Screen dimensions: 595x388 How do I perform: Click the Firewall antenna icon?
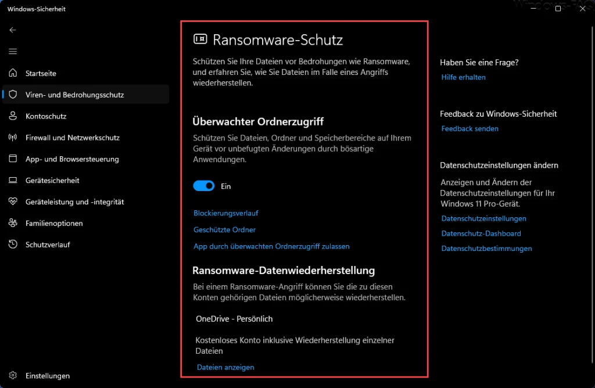pyautogui.click(x=13, y=137)
